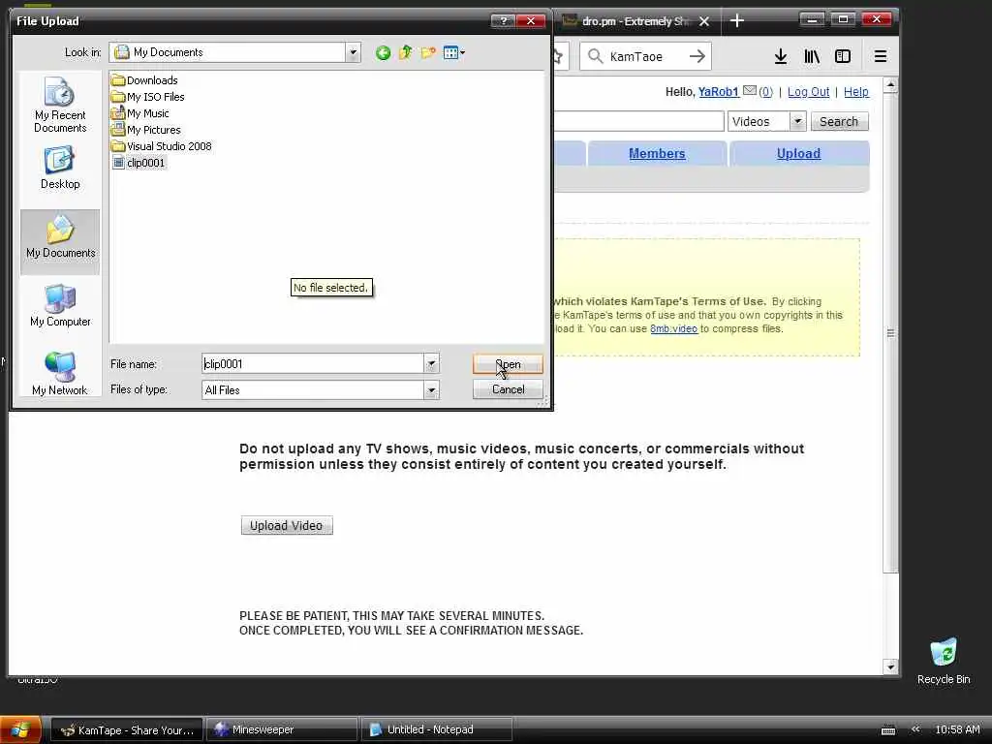Click the Help link

[856, 92]
